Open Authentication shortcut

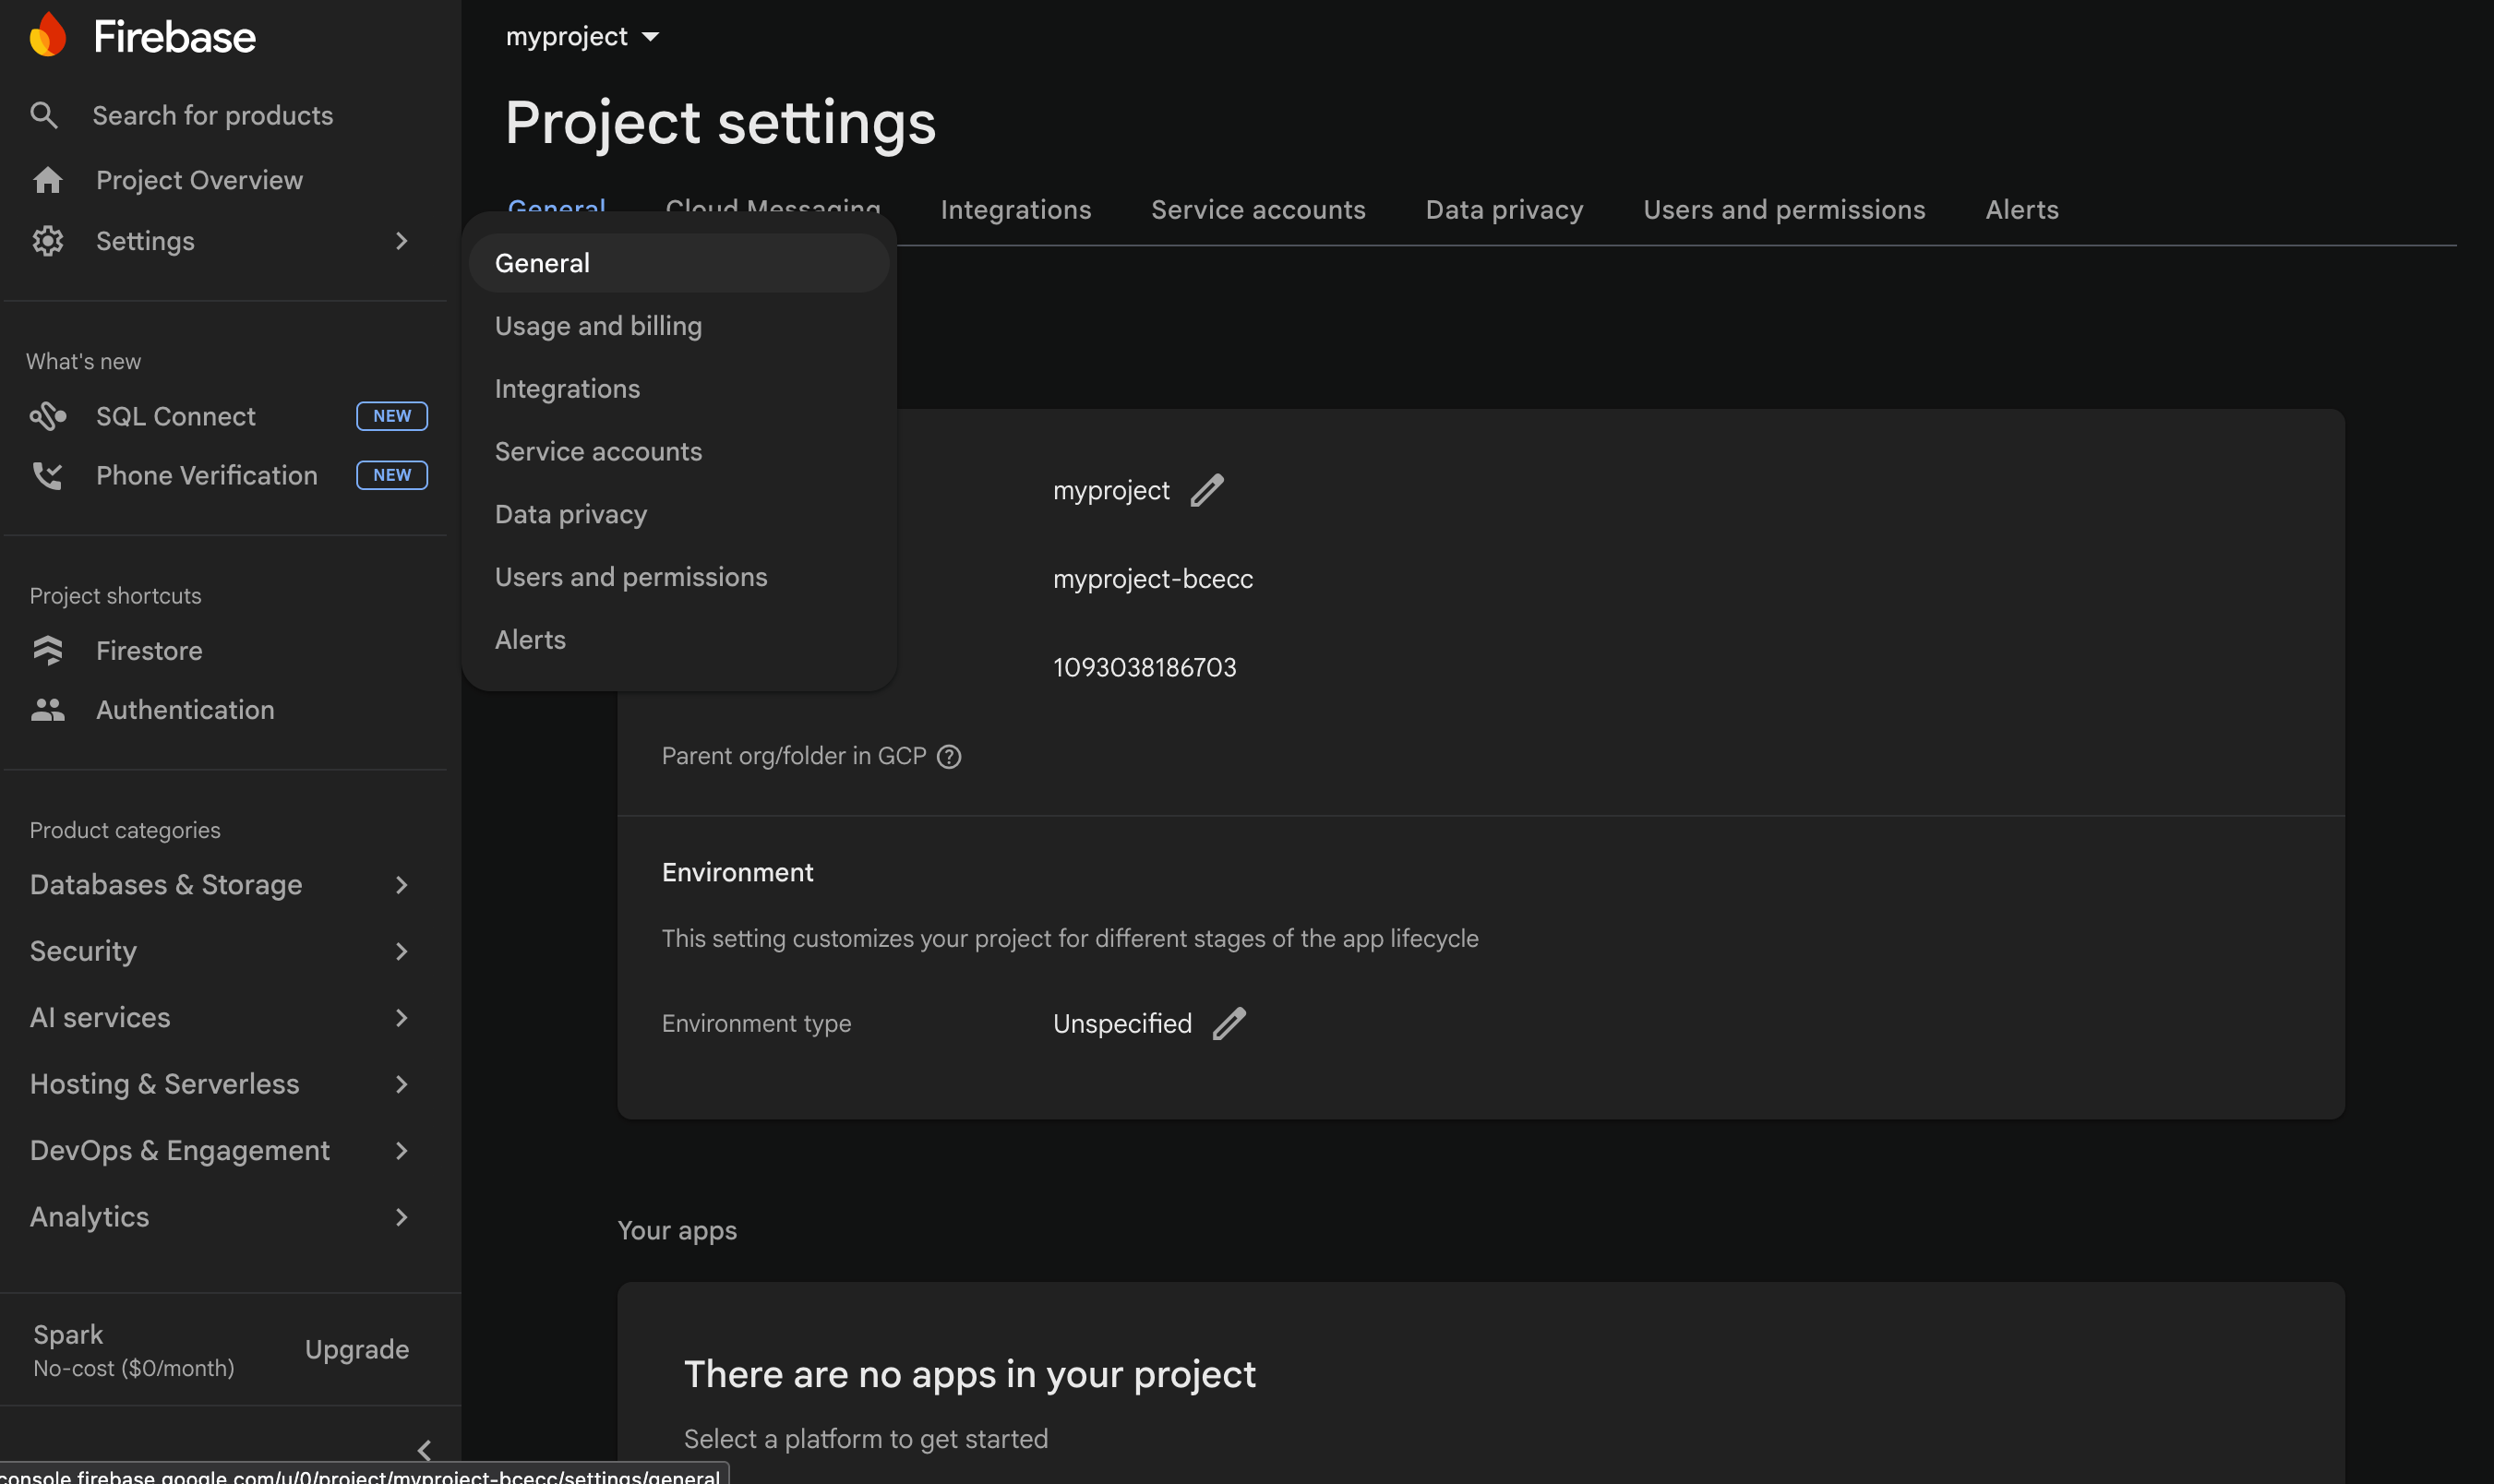[x=185, y=710]
